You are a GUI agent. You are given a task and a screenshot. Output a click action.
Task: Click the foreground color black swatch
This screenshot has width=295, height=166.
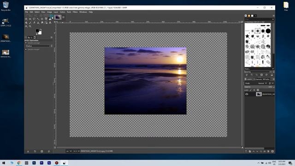(37, 30)
